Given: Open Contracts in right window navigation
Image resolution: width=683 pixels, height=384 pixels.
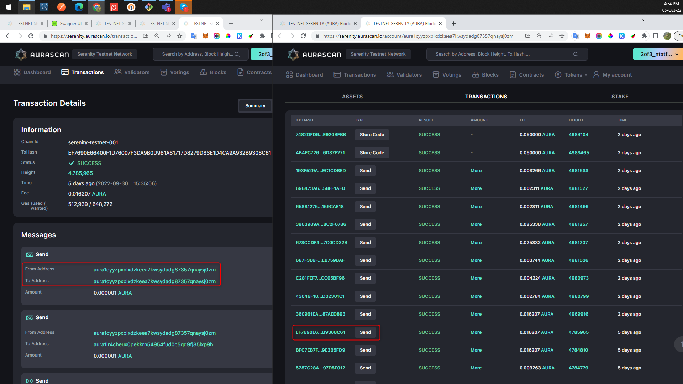Looking at the screenshot, I should coord(527,75).
